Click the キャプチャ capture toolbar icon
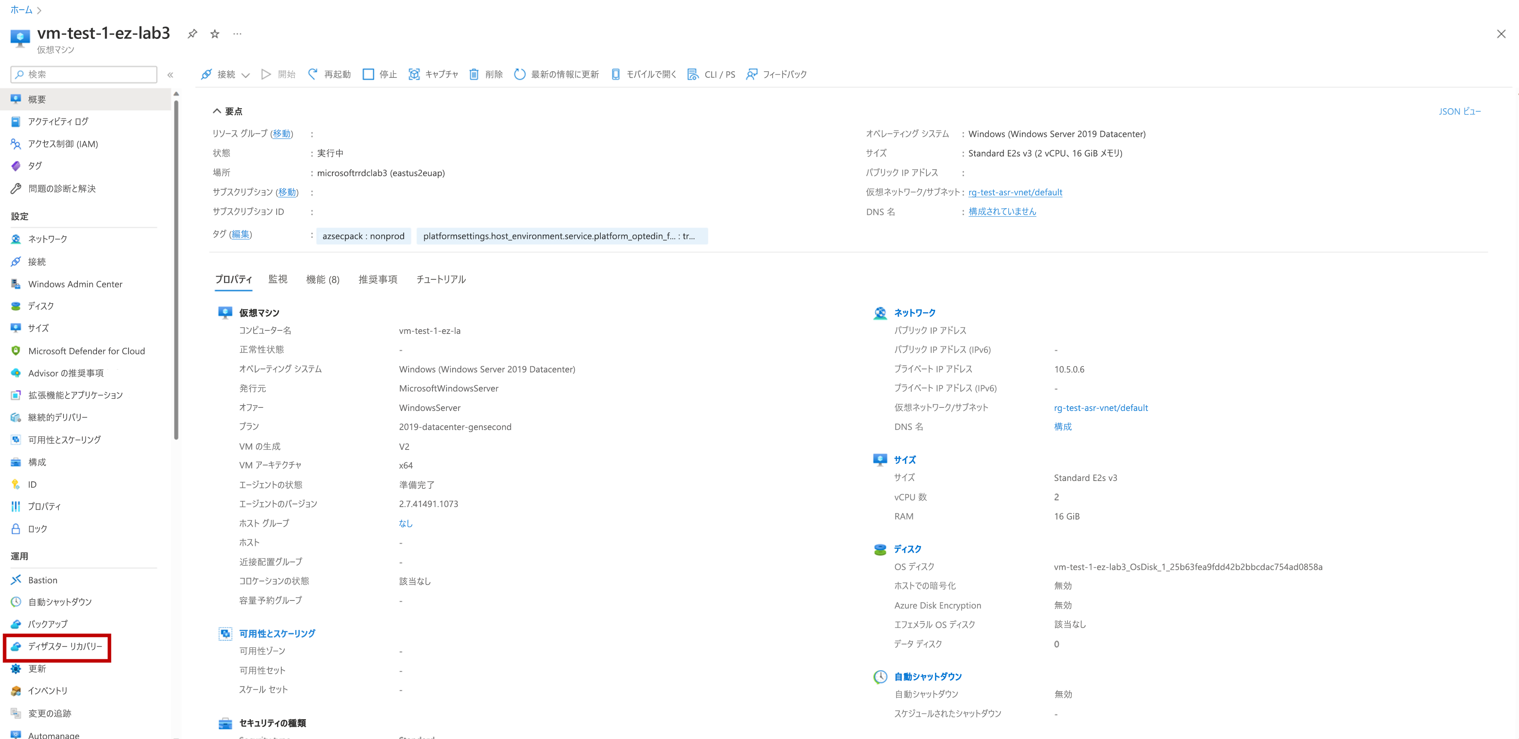Viewport: 1519px width, 739px height. pos(414,74)
